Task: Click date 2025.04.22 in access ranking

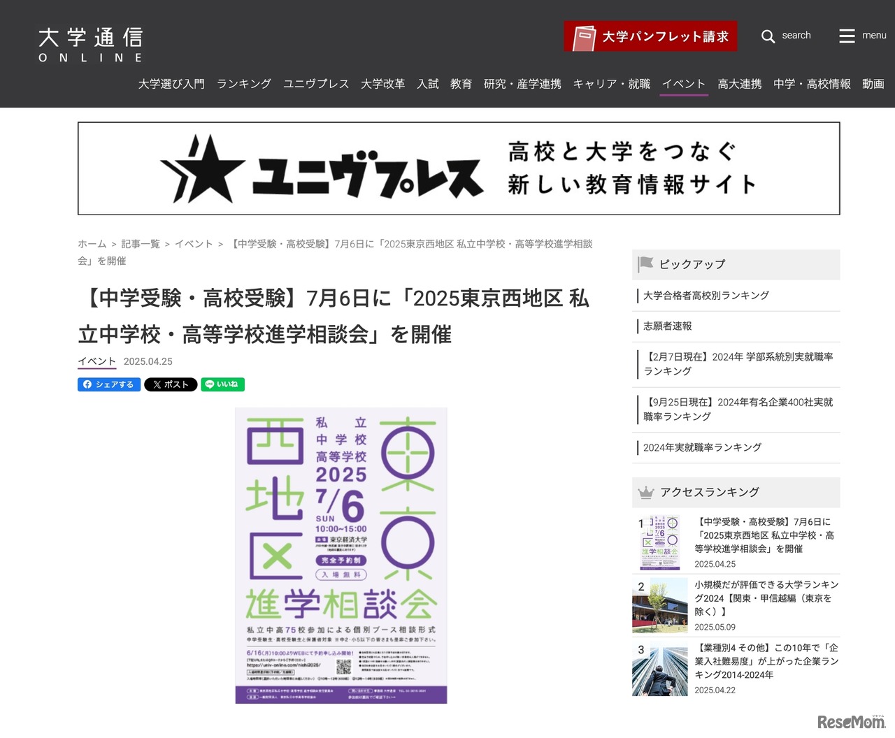Action: (715, 690)
